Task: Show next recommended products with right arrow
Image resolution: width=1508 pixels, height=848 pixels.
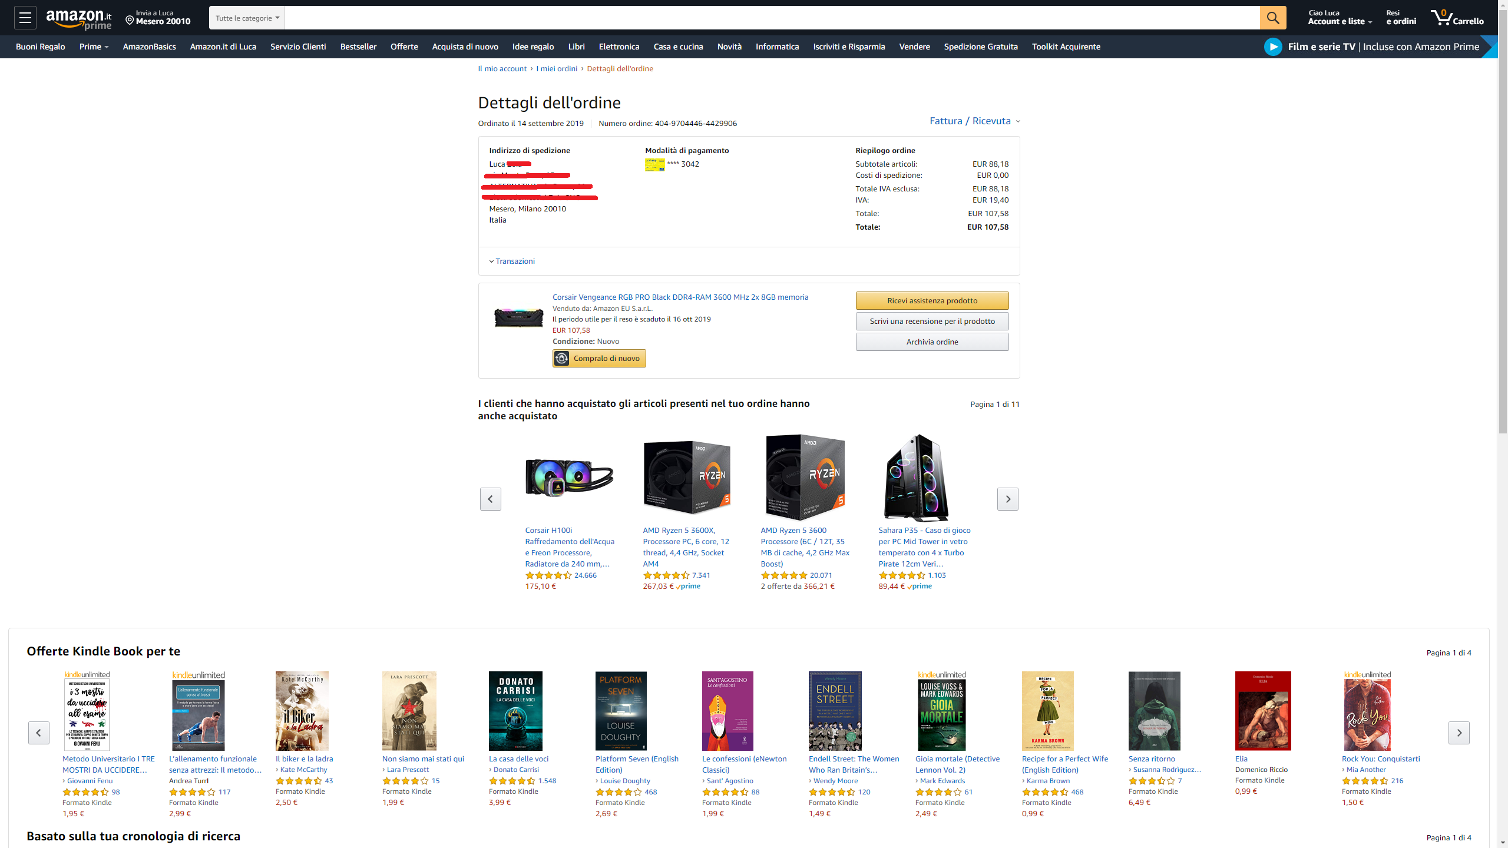Action: (1007, 499)
